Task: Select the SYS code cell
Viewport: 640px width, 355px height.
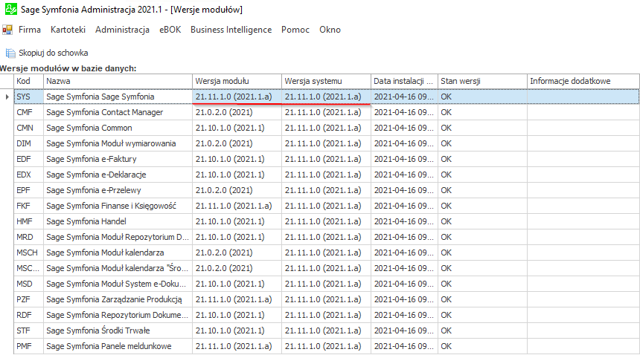Action: pyautogui.click(x=28, y=97)
